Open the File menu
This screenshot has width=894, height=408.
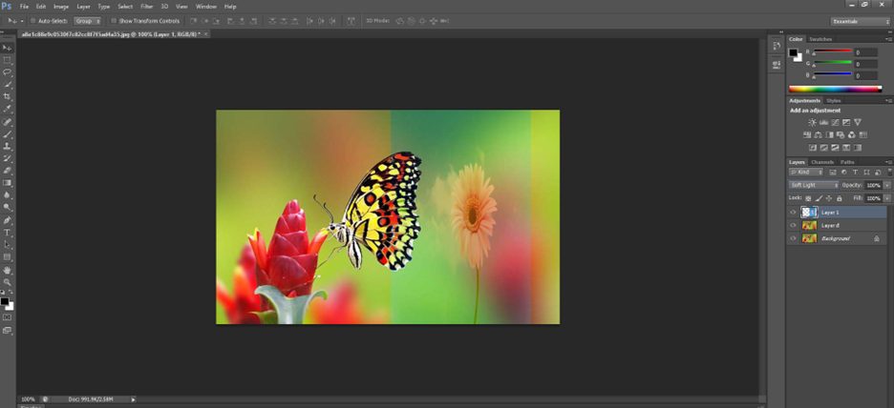[x=24, y=7]
